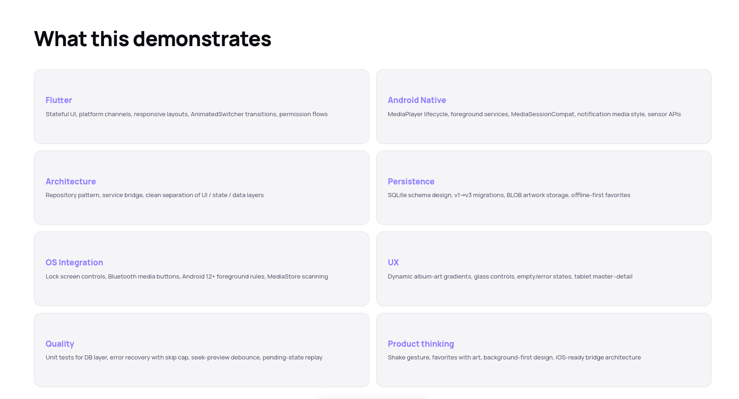This screenshot has height=399, width=739.
Task: Click the 'What this demonstrates' section title
Action: click(153, 39)
